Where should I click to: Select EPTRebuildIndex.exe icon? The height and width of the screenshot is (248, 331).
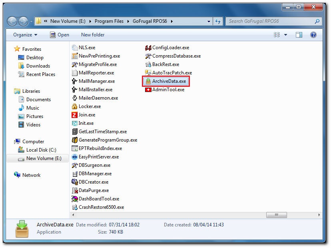click(75, 148)
